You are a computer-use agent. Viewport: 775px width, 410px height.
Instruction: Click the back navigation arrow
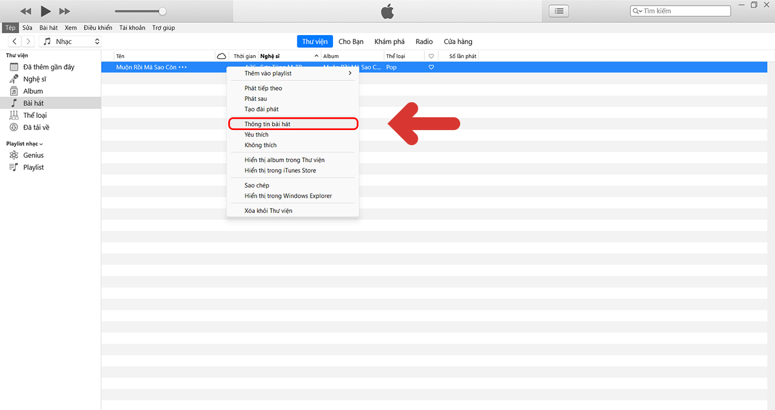point(15,41)
